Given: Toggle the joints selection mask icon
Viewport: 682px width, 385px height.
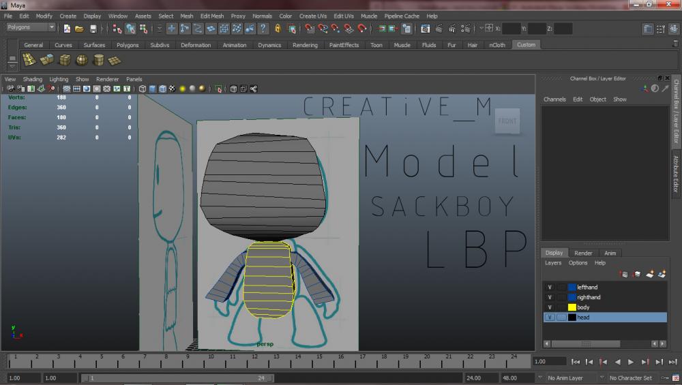Looking at the screenshot, I should [185, 29].
